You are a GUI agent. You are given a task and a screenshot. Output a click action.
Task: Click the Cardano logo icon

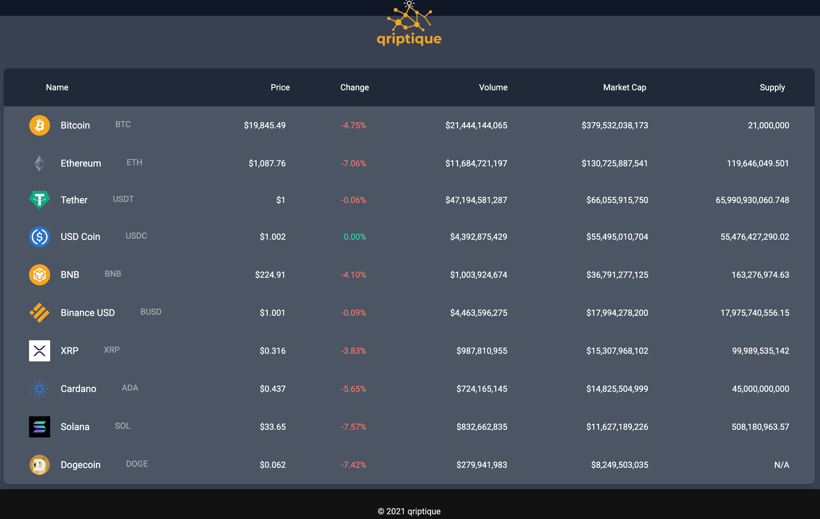coord(40,389)
